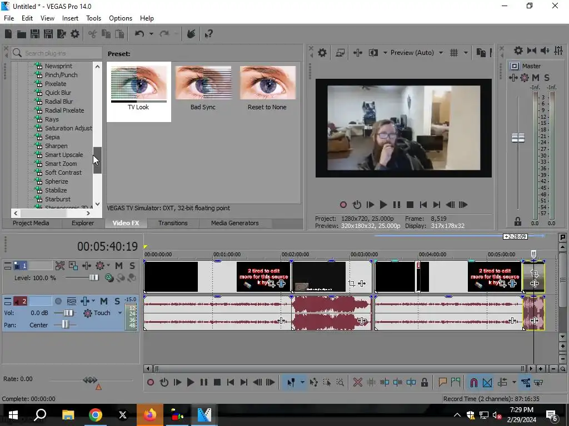The height and width of the screenshot is (426, 569).
Task: Click the Loop Playback icon in preview
Action: click(357, 205)
